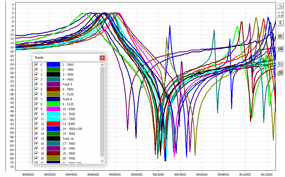Uncheck track 0 checkbox
Viewport: 285px width, 177px height.
click(x=36, y=65)
